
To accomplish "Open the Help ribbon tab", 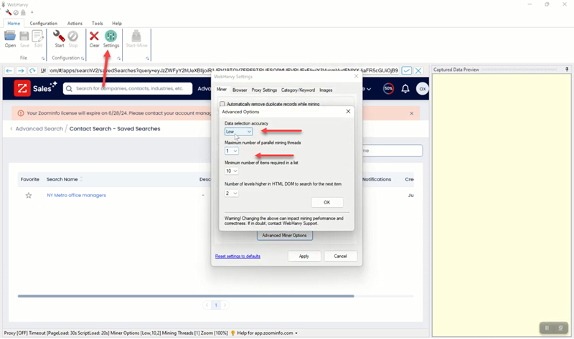I will [117, 23].
